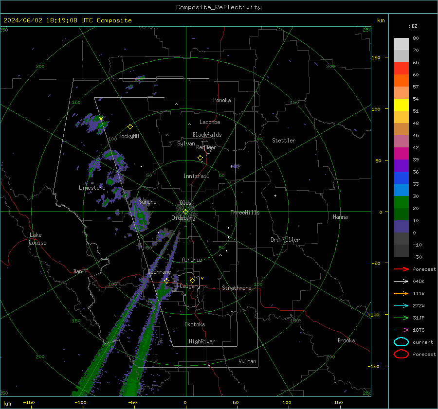This screenshot has width=438, height=409.
Task: Click the Sylvan label
Action: (x=186, y=143)
